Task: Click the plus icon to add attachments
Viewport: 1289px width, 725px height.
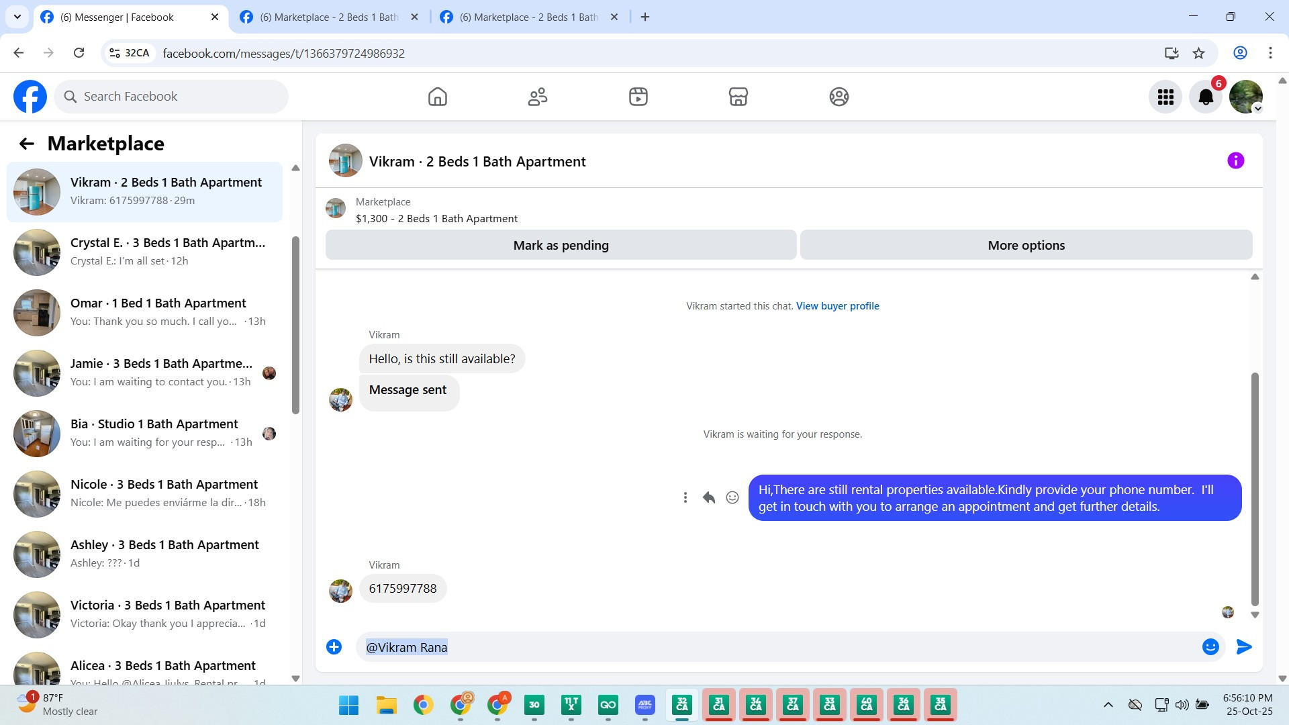Action: [x=334, y=646]
